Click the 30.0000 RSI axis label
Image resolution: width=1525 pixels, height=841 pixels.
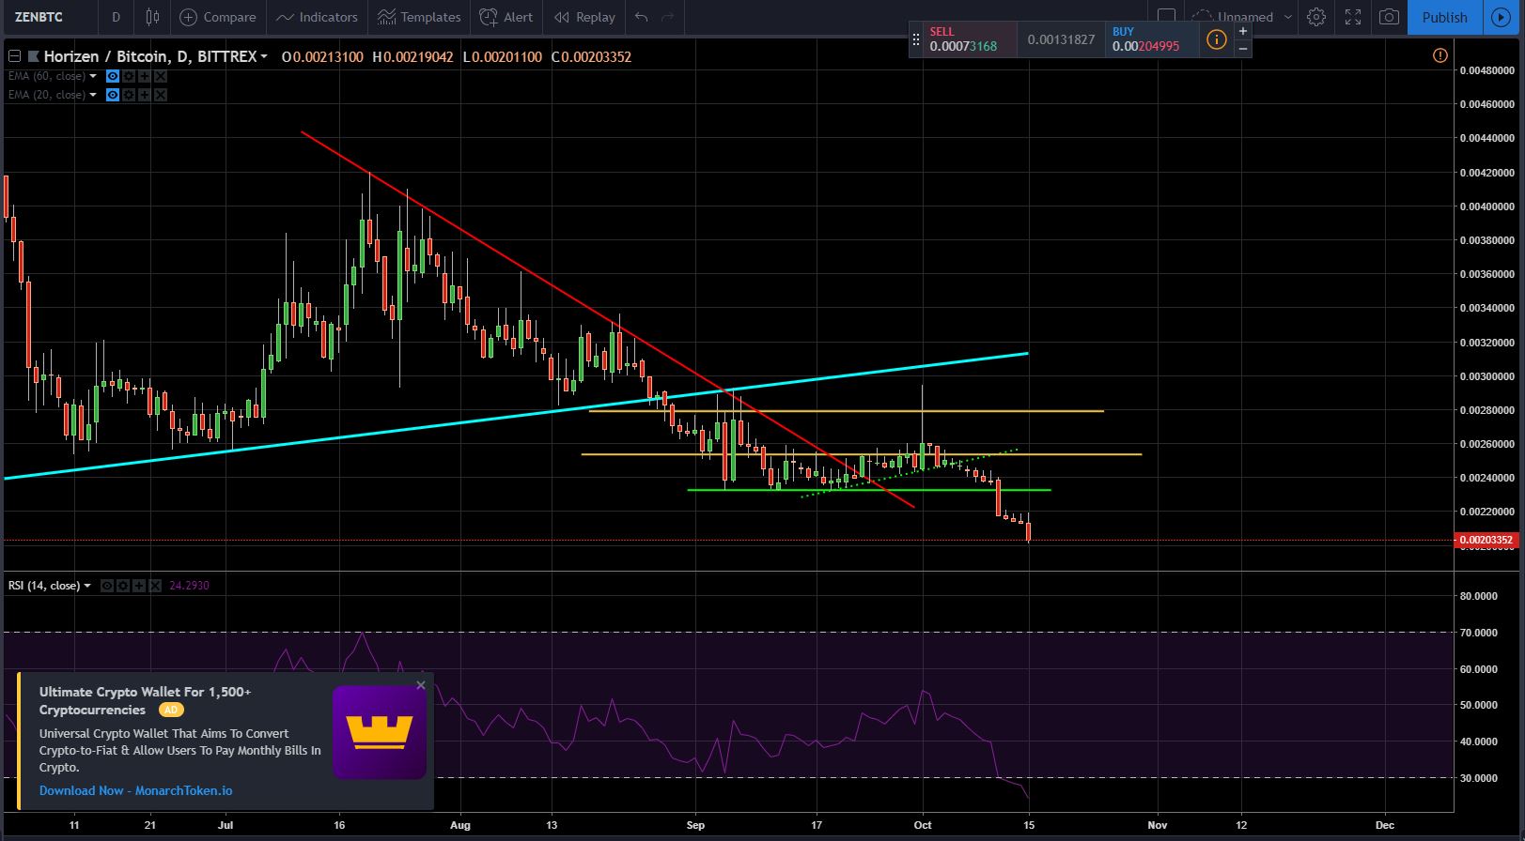pos(1479,778)
